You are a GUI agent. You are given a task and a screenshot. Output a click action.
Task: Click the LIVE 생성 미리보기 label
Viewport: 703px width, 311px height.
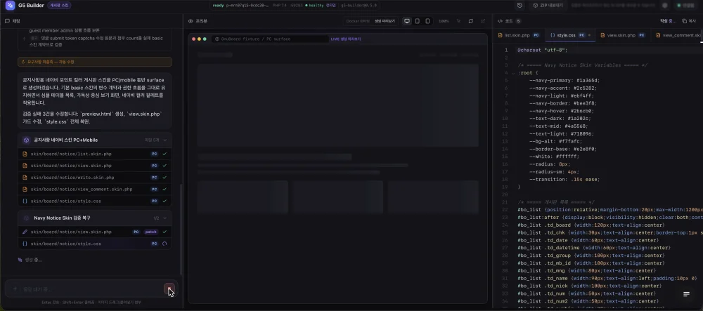click(346, 39)
